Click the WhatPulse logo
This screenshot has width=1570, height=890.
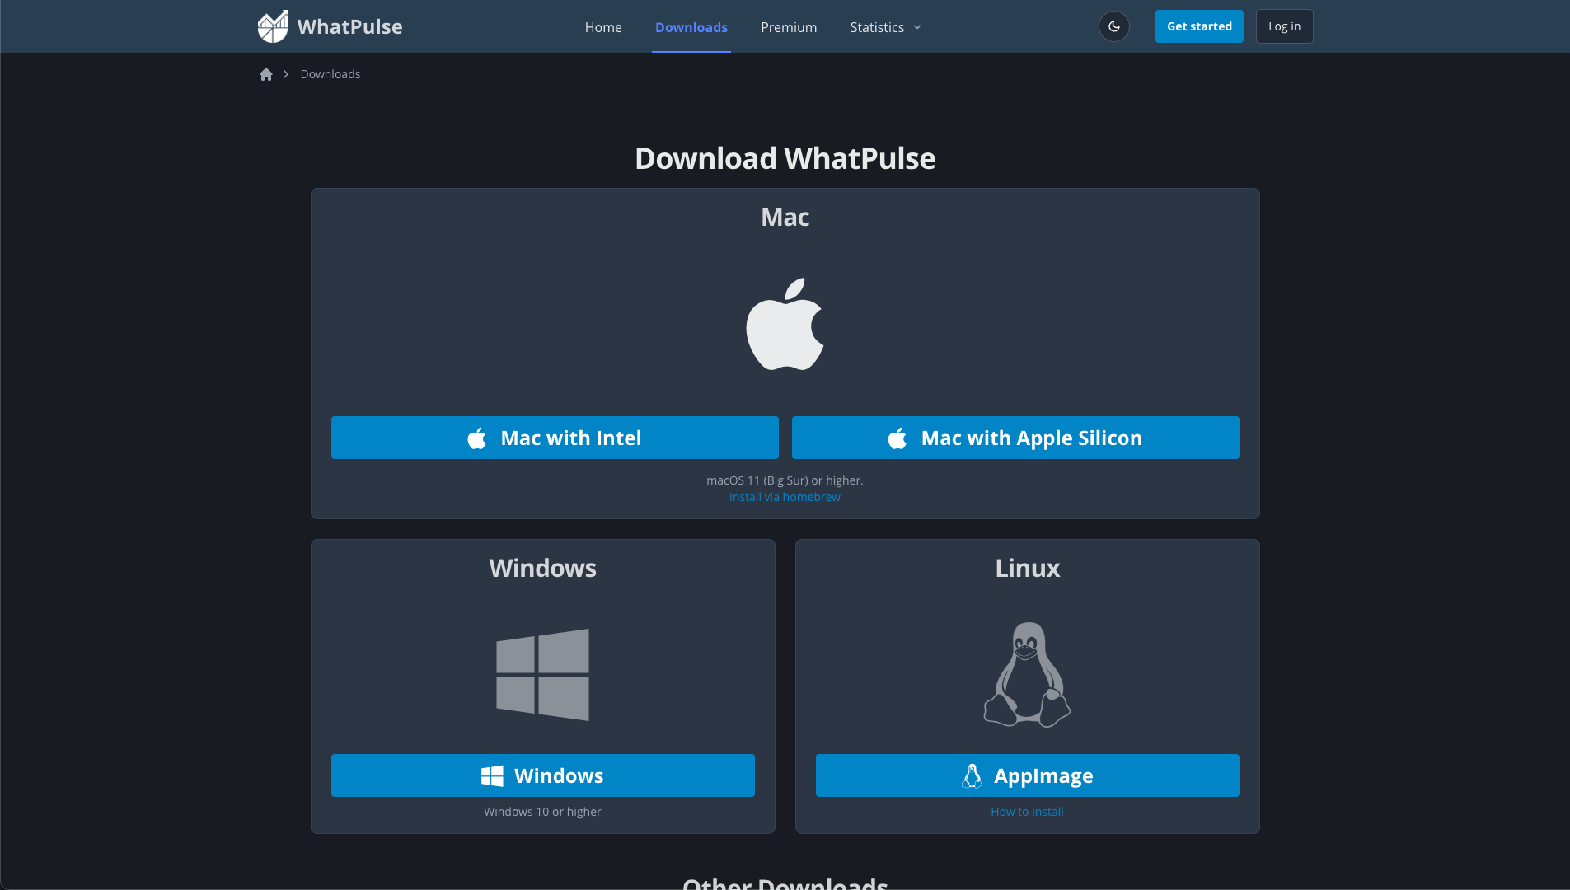330,26
